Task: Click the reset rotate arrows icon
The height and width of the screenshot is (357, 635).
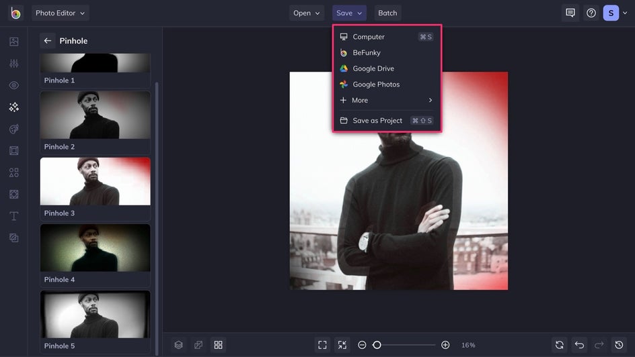Action: (x=559, y=345)
